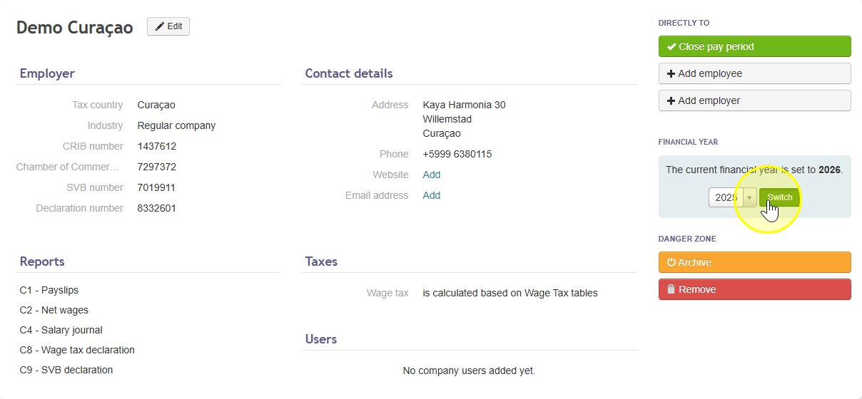Open the C8 - Wage tax declaration report
Screen dimensions: 862x399
[x=77, y=350]
